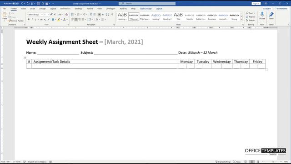This screenshot has height=164, width=291.
Task: Switch to Focus mode in status bar
Action: [237, 162]
